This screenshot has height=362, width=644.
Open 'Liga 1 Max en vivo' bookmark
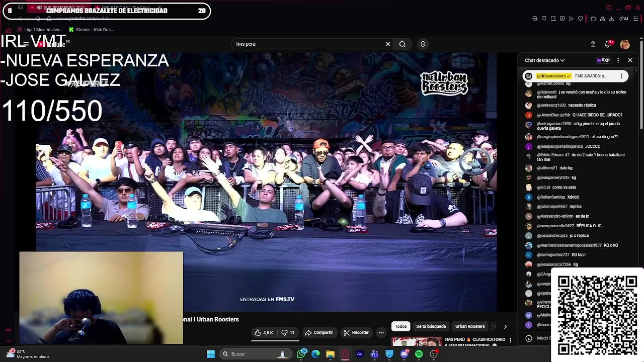click(x=40, y=30)
